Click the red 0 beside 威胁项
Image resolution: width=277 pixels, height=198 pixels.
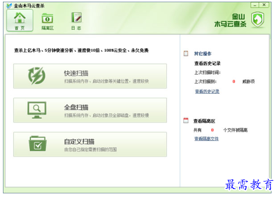coord(234,81)
